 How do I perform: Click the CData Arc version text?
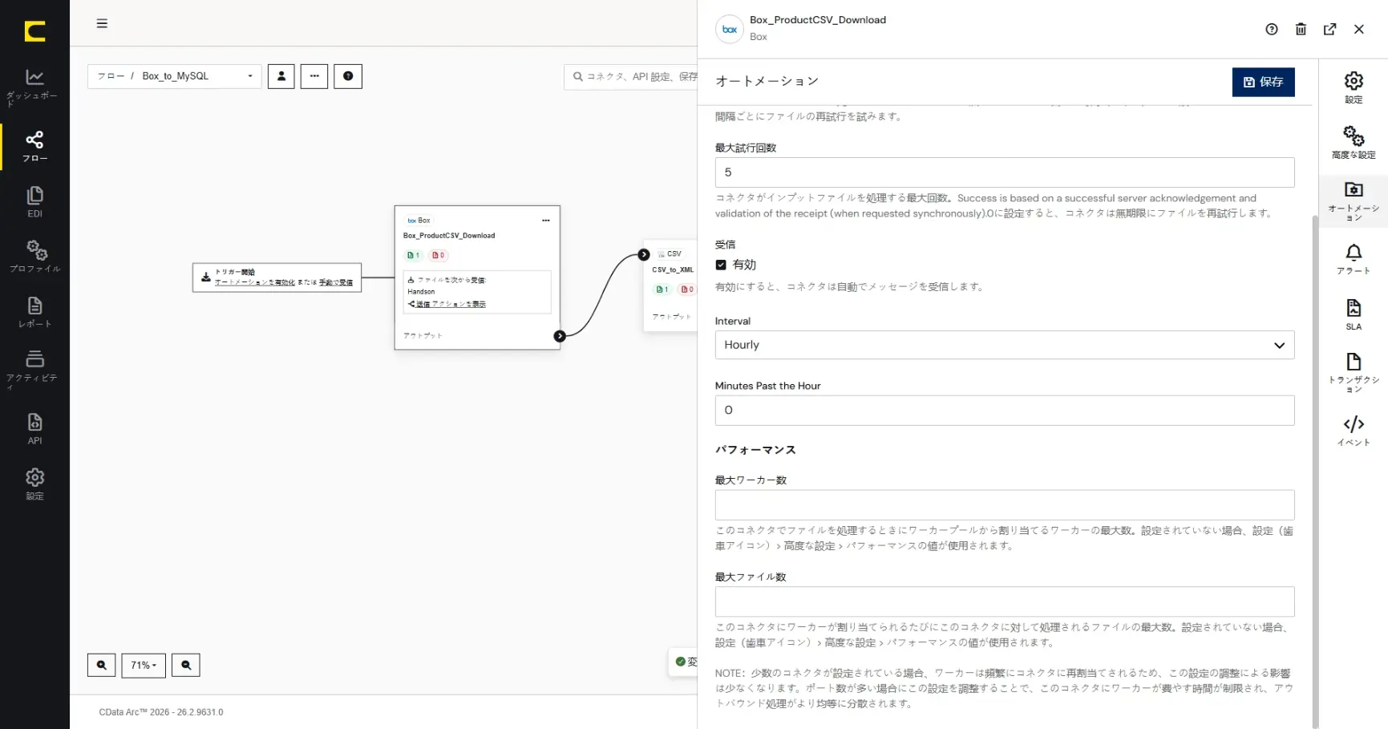point(161,712)
